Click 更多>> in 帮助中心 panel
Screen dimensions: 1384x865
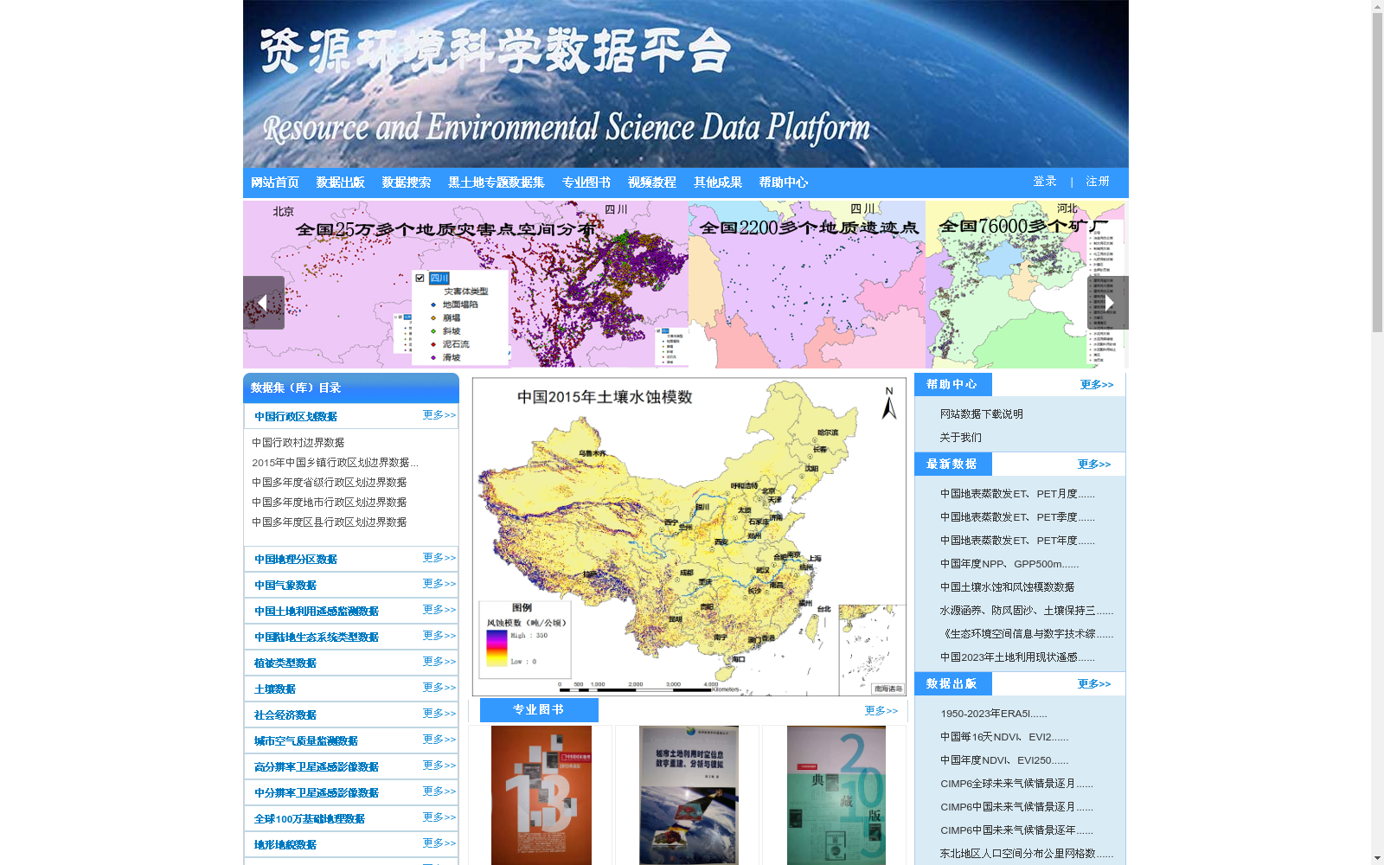tap(1097, 385)
